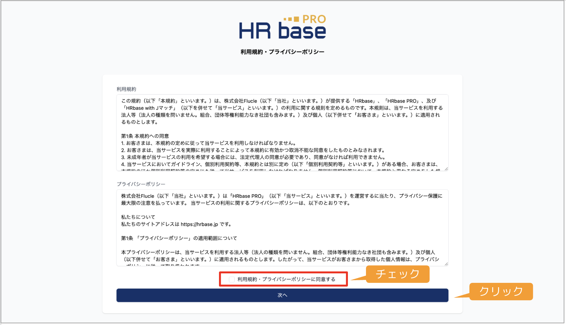Click the 第1条 本規約への同意 line
The image size is (566, 325).
coord(145,136)
